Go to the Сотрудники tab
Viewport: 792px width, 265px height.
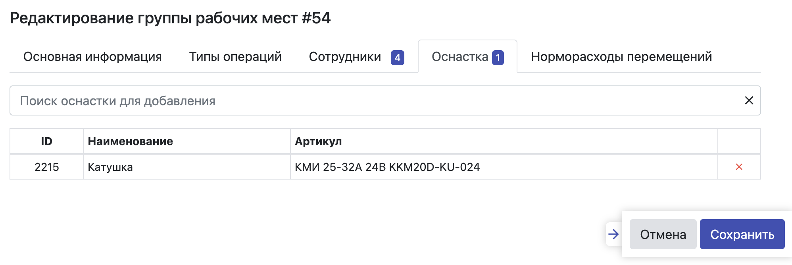(345, 57)
